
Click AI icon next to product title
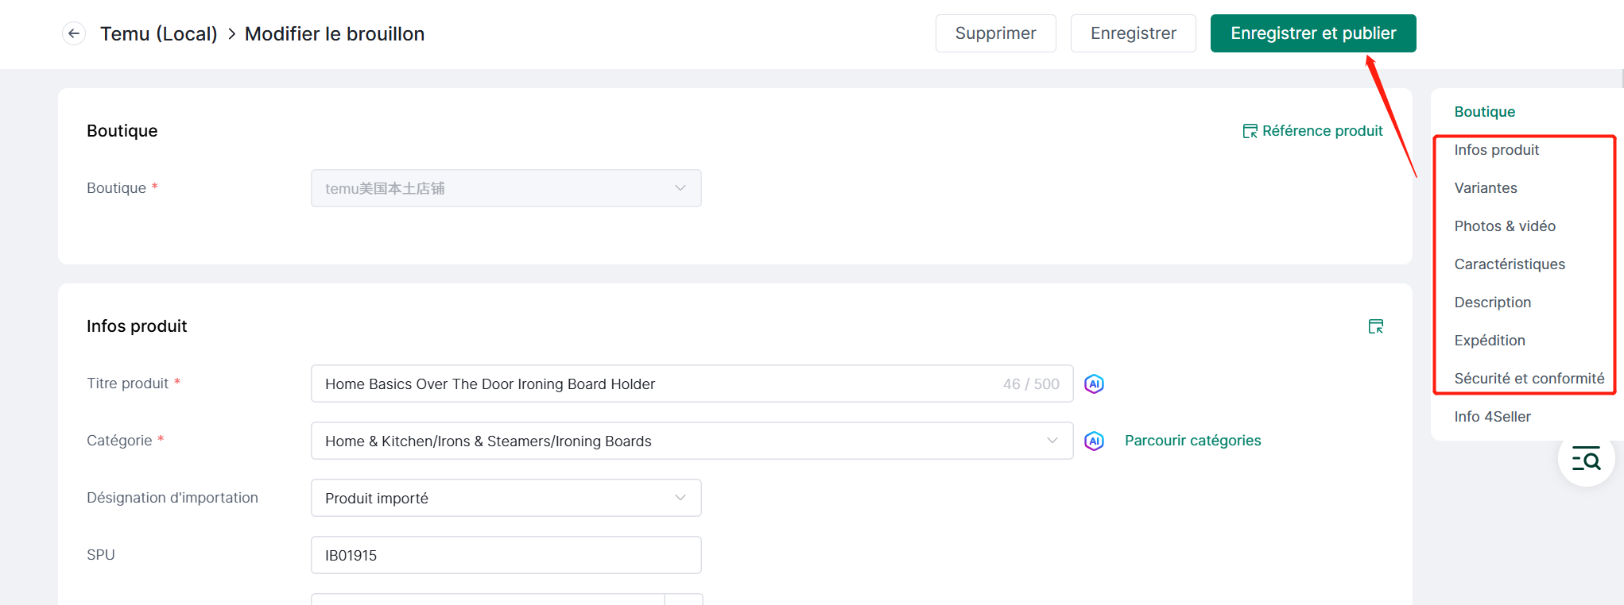click(x=1094, y=384)
